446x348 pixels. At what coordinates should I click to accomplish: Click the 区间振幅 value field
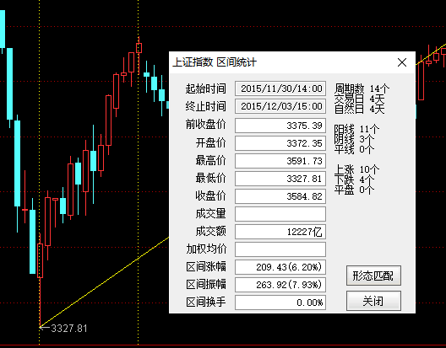(280, 285)
